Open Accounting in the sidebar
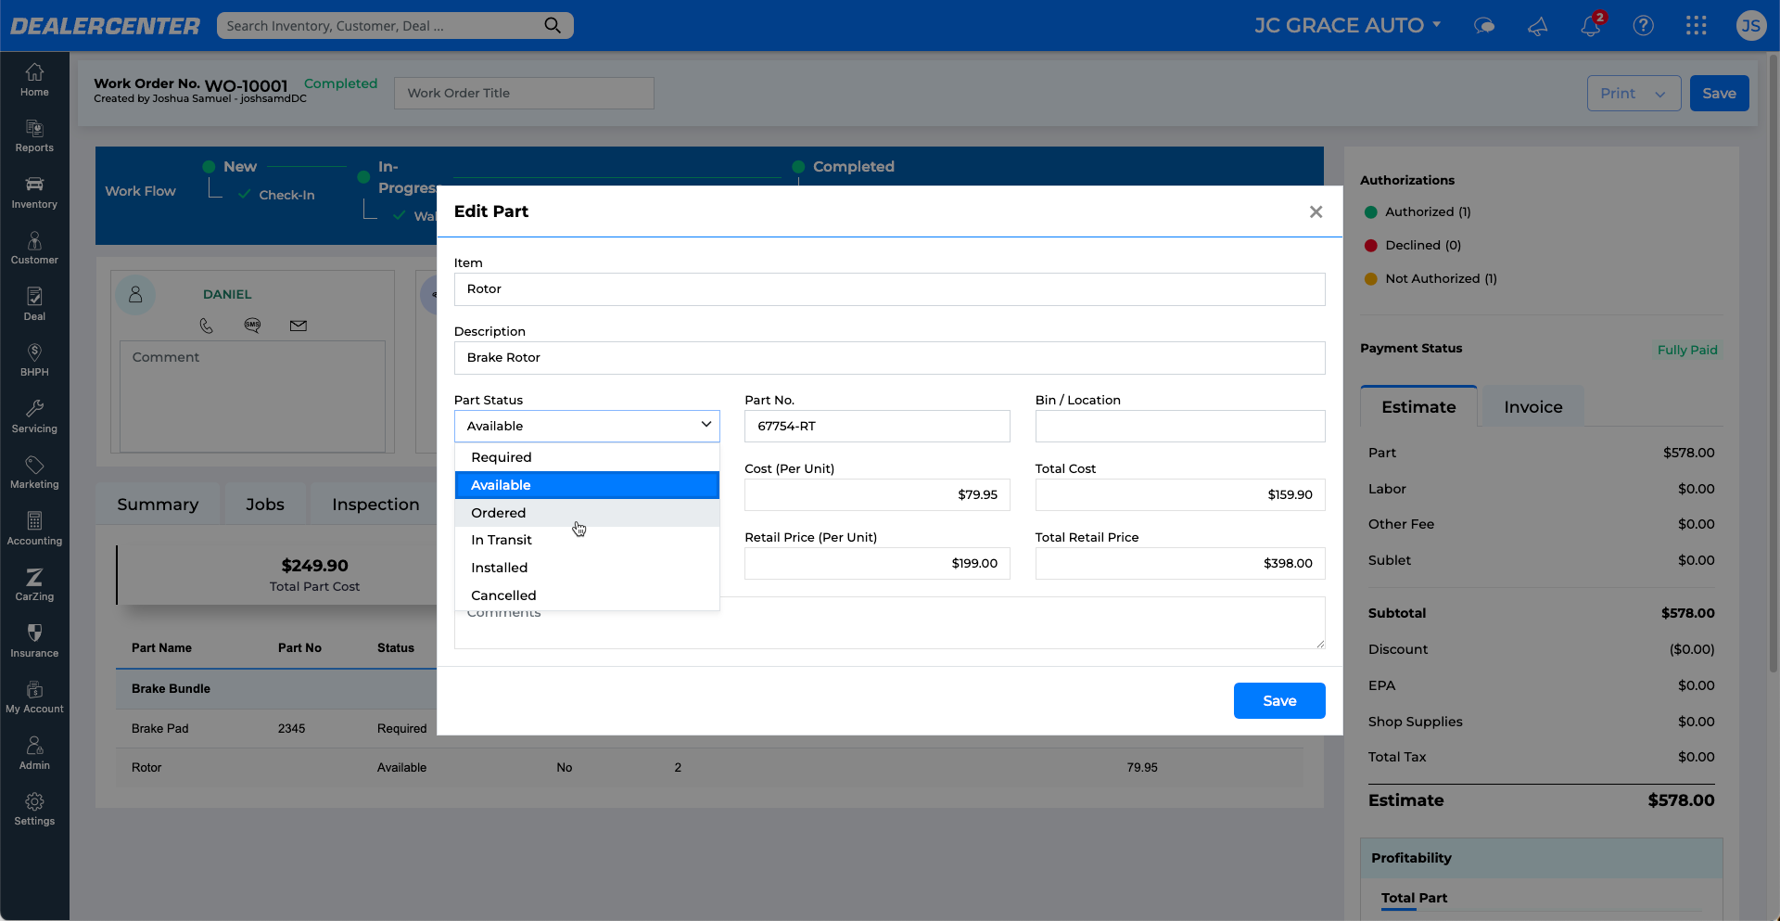This screenshot has width=1780, height=921. (34, 529)
